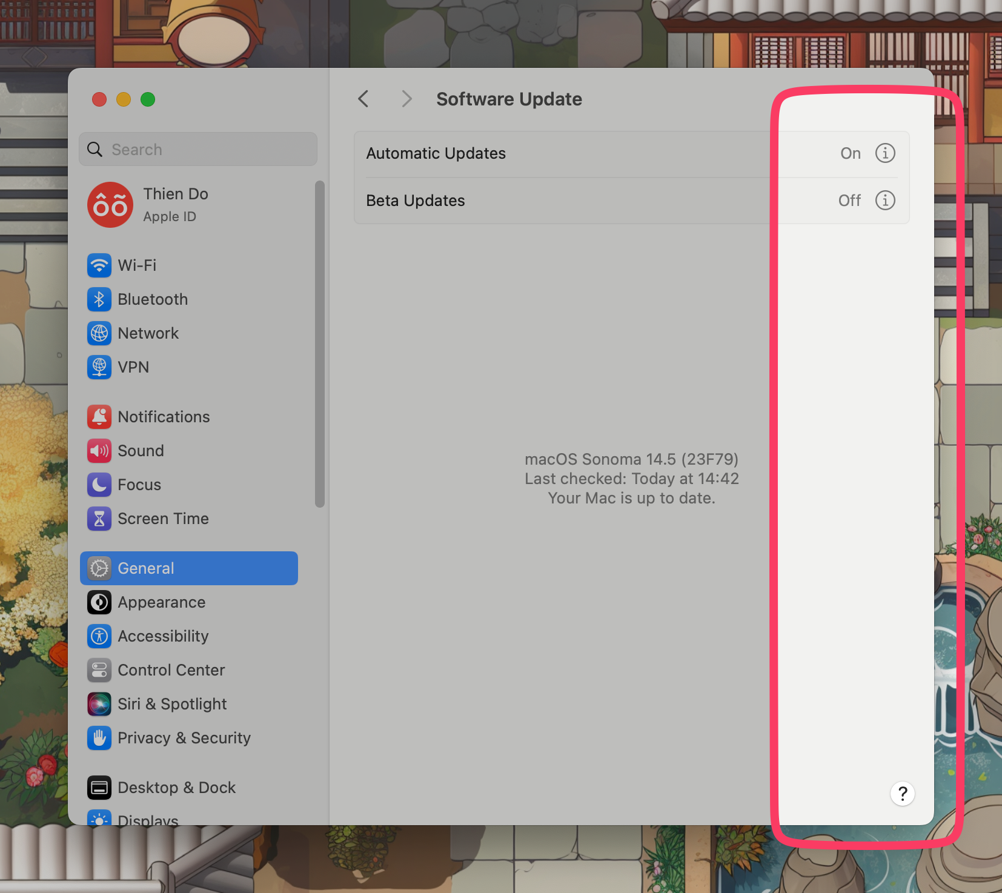Click the Notifications bell icon
The width and height of the screenshot is (1002, 893).
pos(99,417)
